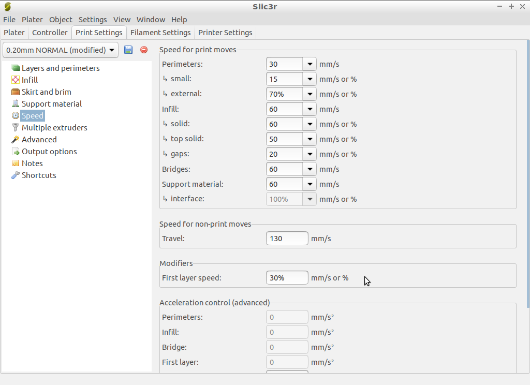Open the Object menu
The image size is (530, 385).
[x=61, y=20]
